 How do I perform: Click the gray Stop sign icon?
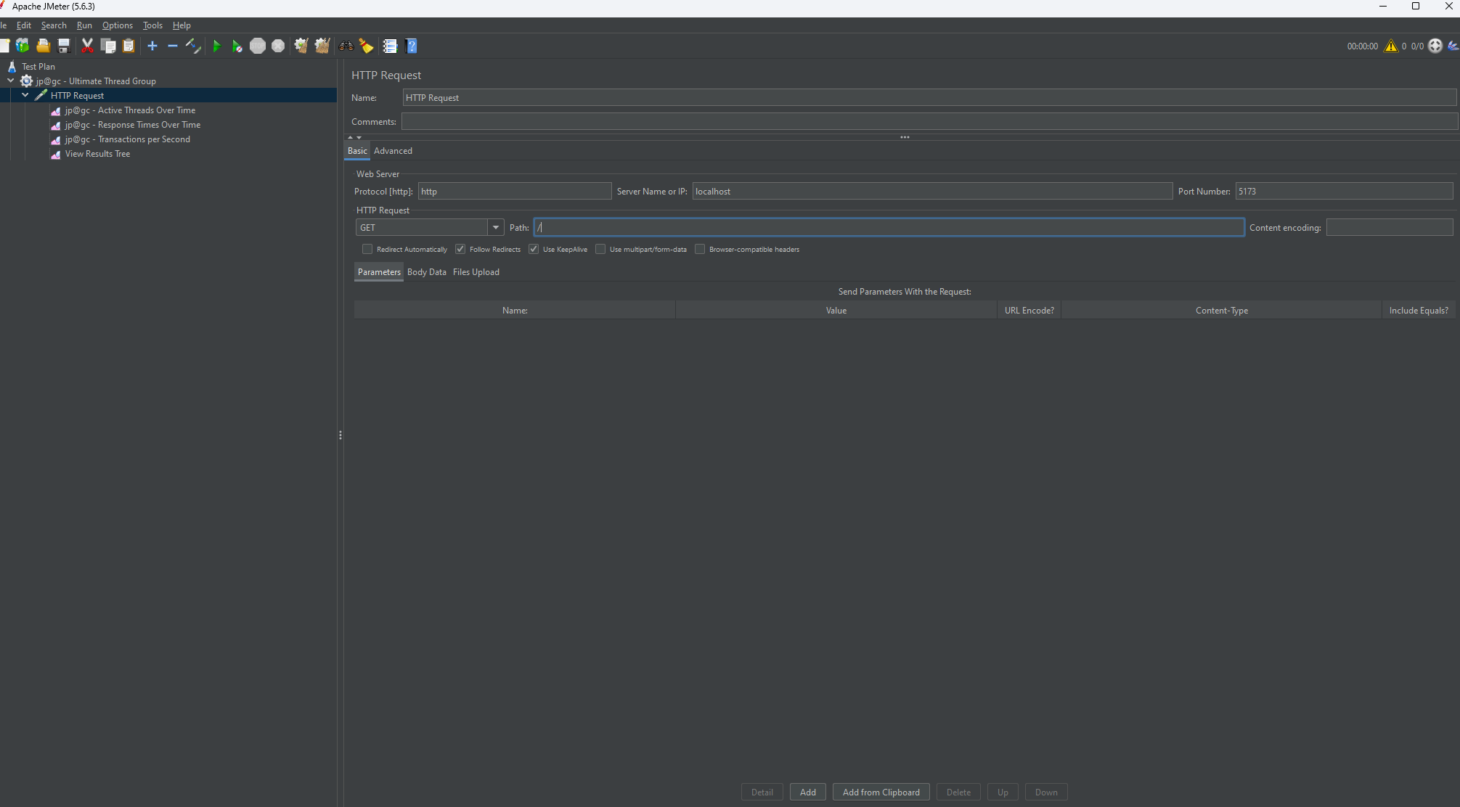pyautogui.click(x=258, y=46)
